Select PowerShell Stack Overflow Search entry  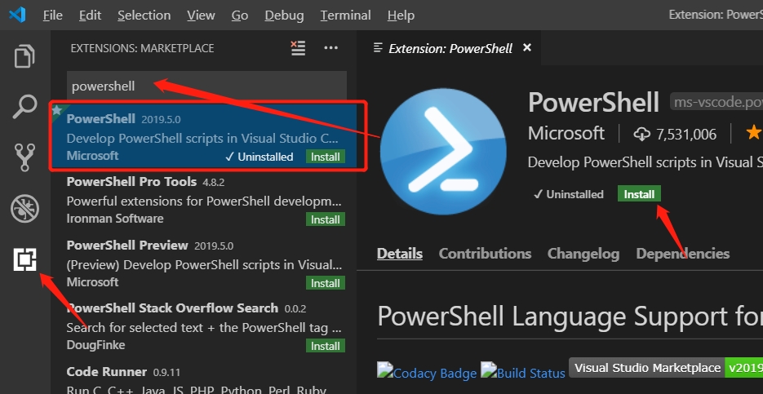[x=203, y=326]
